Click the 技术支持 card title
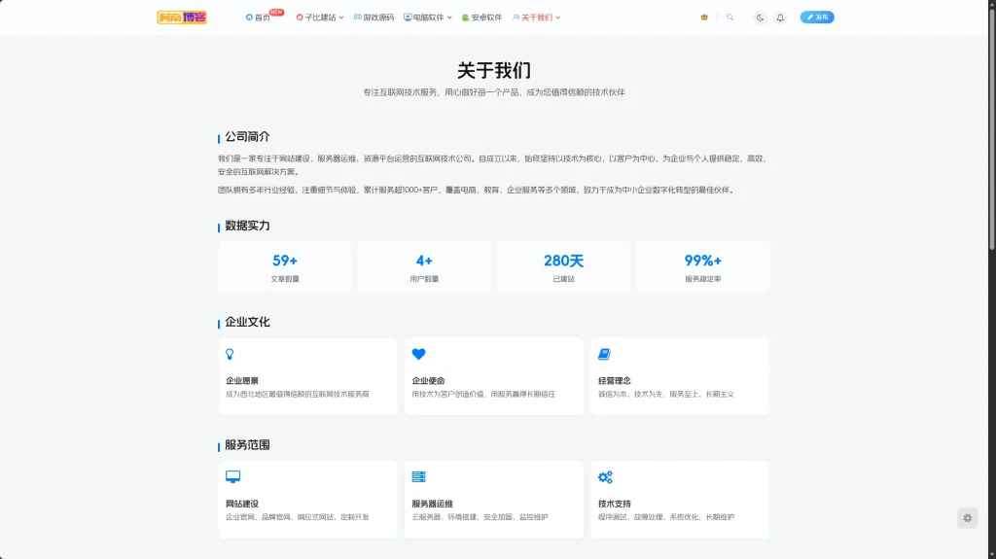This screenshot has width=996, height=559. pyautogui.click(x=615, y=504)
